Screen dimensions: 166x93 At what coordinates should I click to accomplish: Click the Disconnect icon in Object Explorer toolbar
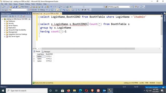coord(13,16)
